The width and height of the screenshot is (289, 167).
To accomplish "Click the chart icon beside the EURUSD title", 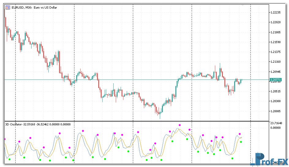I will click(8, 8).
